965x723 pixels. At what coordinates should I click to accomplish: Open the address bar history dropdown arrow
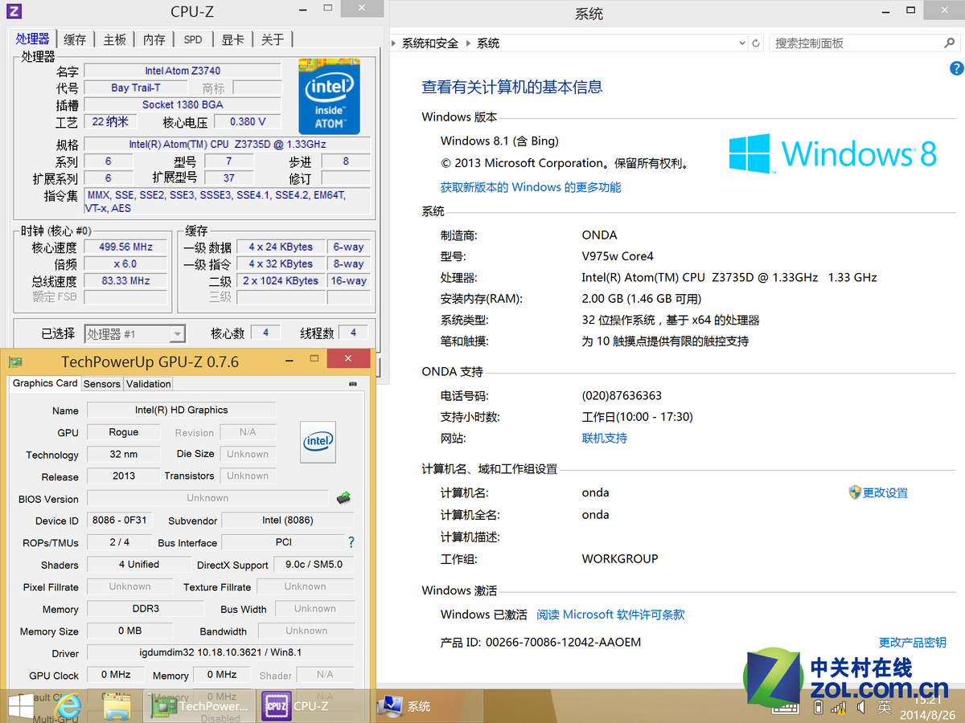point(741,43)
